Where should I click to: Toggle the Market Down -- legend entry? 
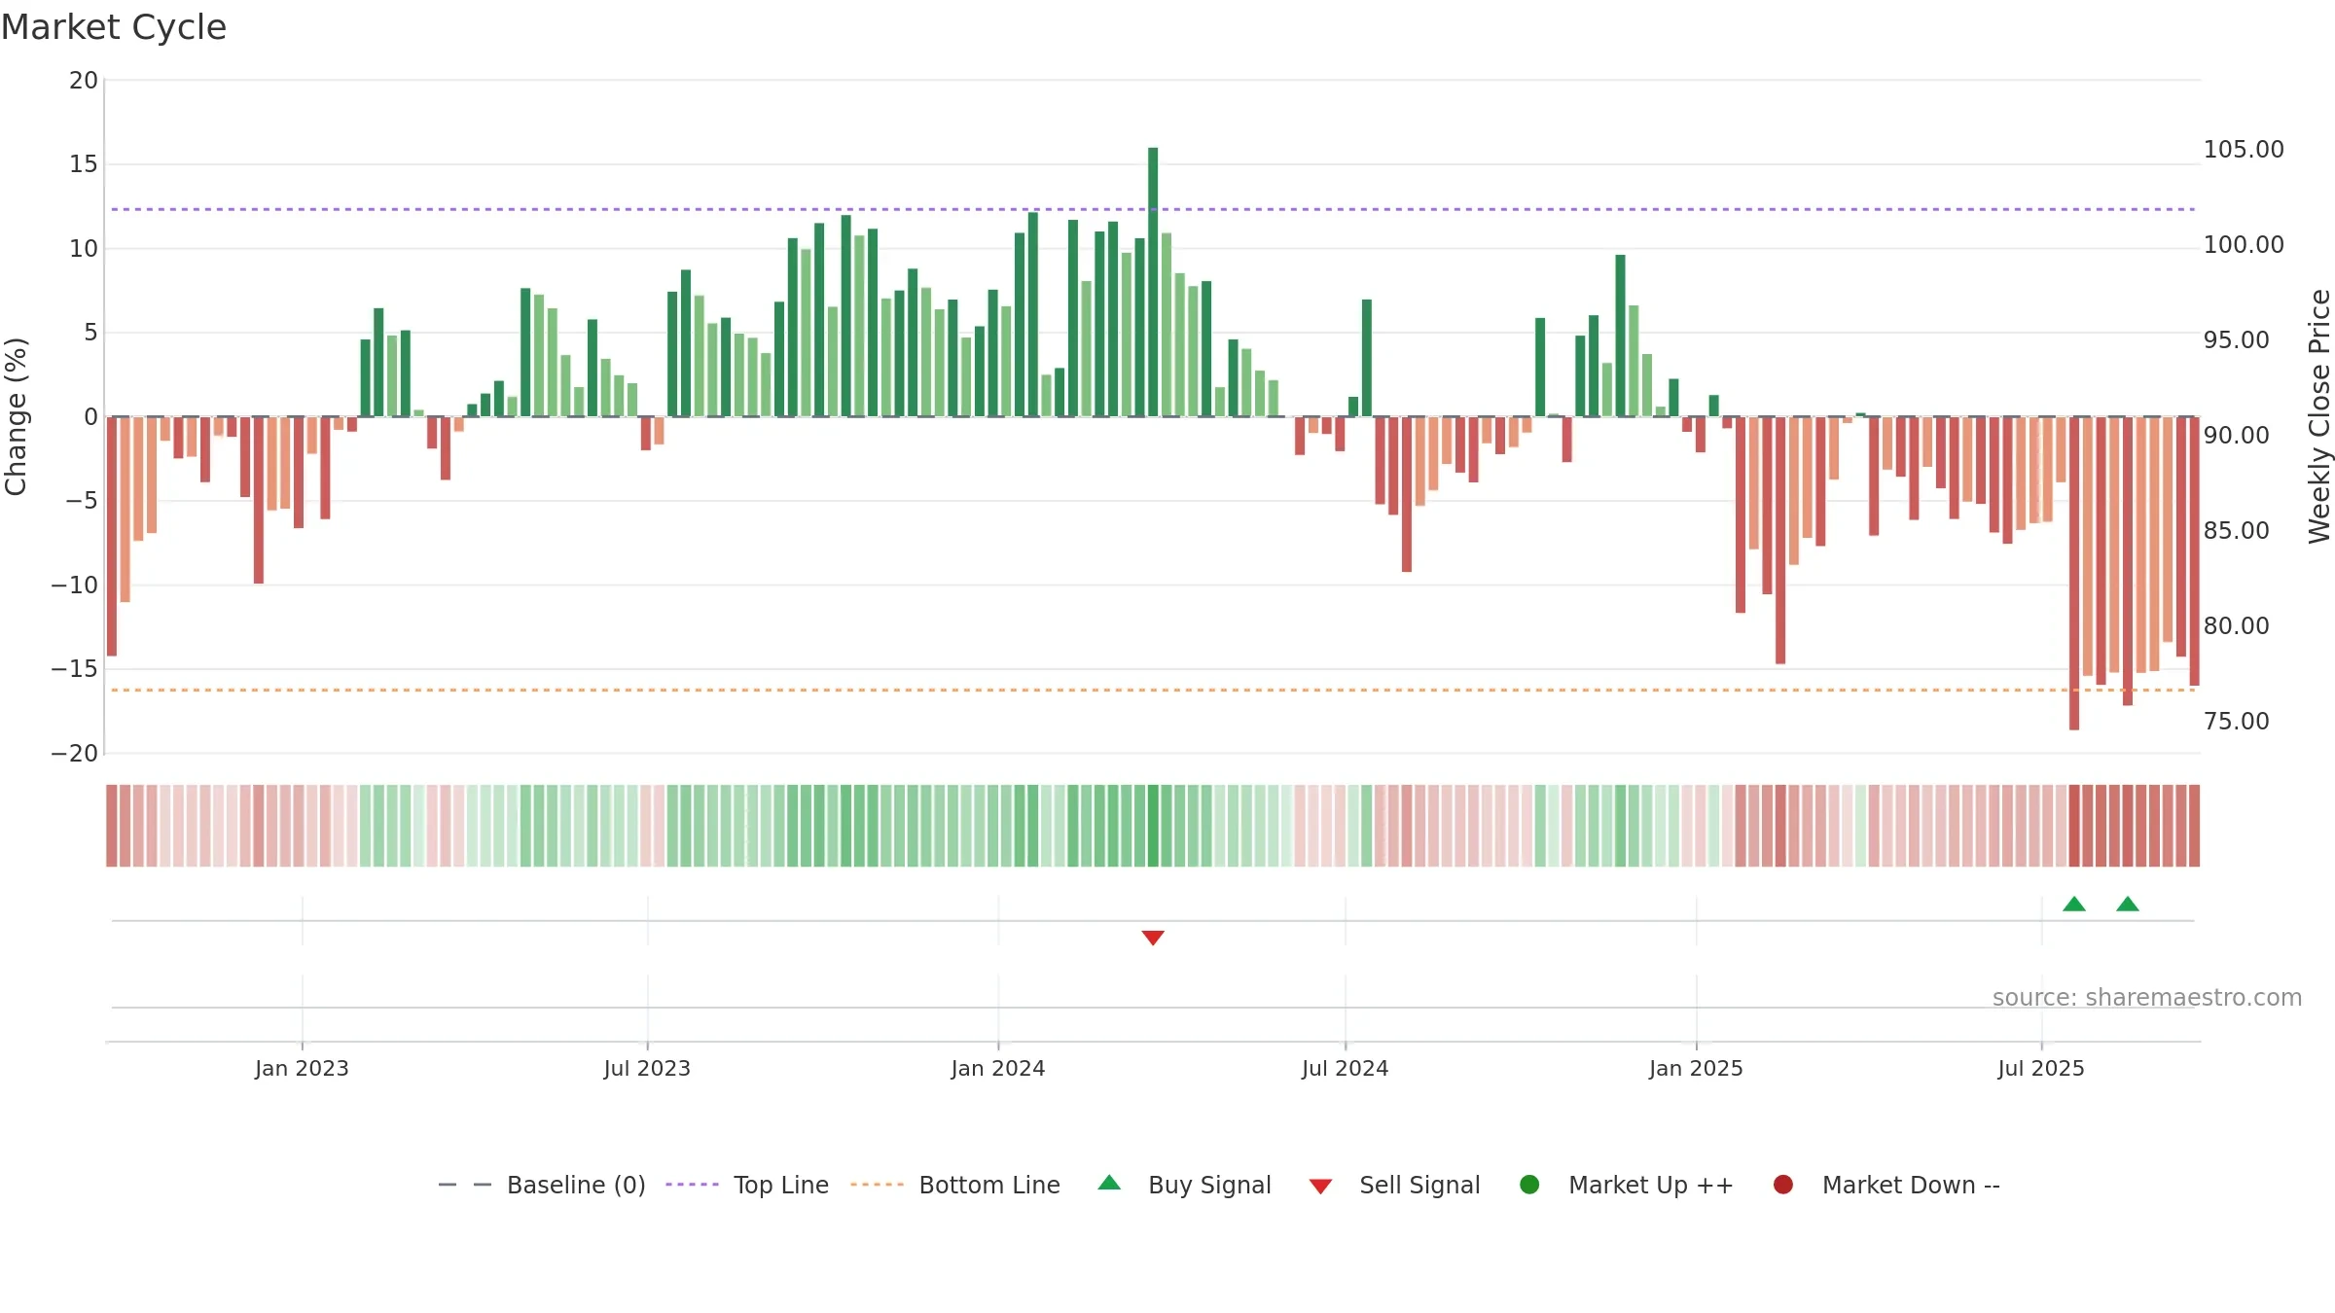[x=1886, y=1185]
